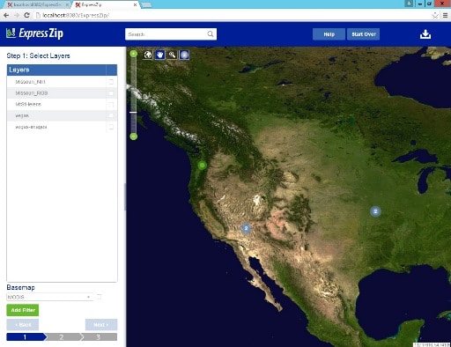Click the zoom slider handle
451x347 pixels.
click(x=134, y=112)
